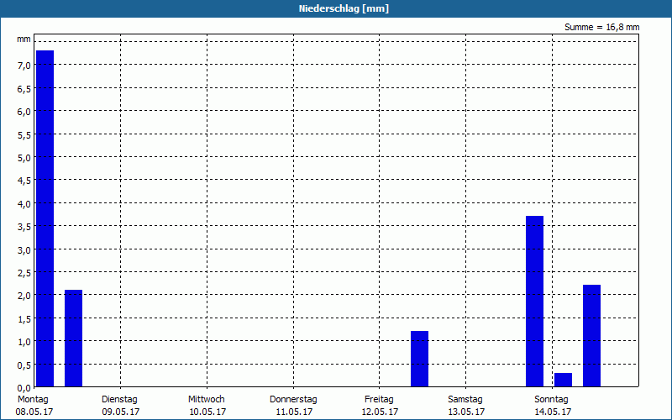Screen dimensions: 672x420
Task: Click the 6,5 y-axis value
Action: coord(24,89)
